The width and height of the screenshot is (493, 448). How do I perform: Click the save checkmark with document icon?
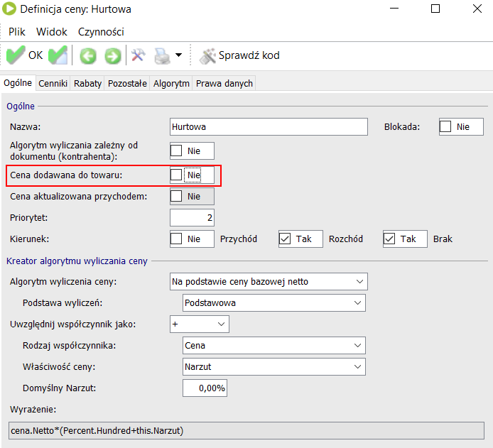click(x=58, y=55)
